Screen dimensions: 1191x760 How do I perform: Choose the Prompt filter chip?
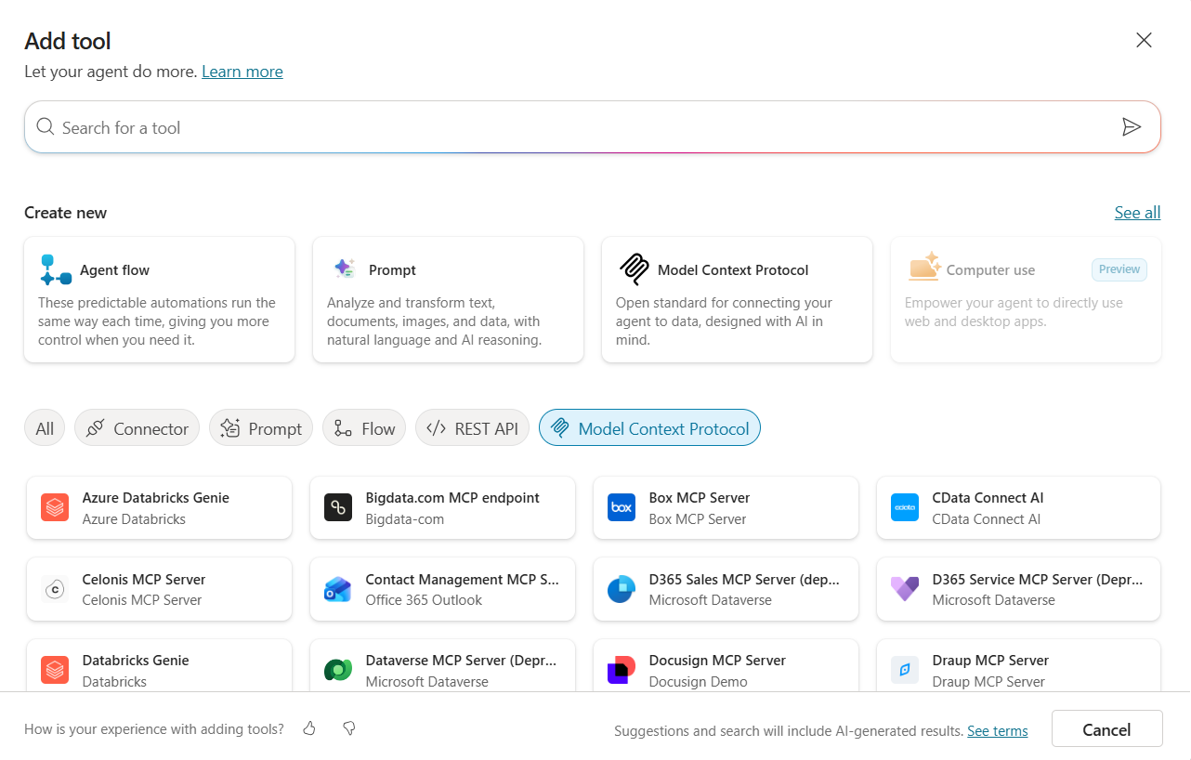261,428
